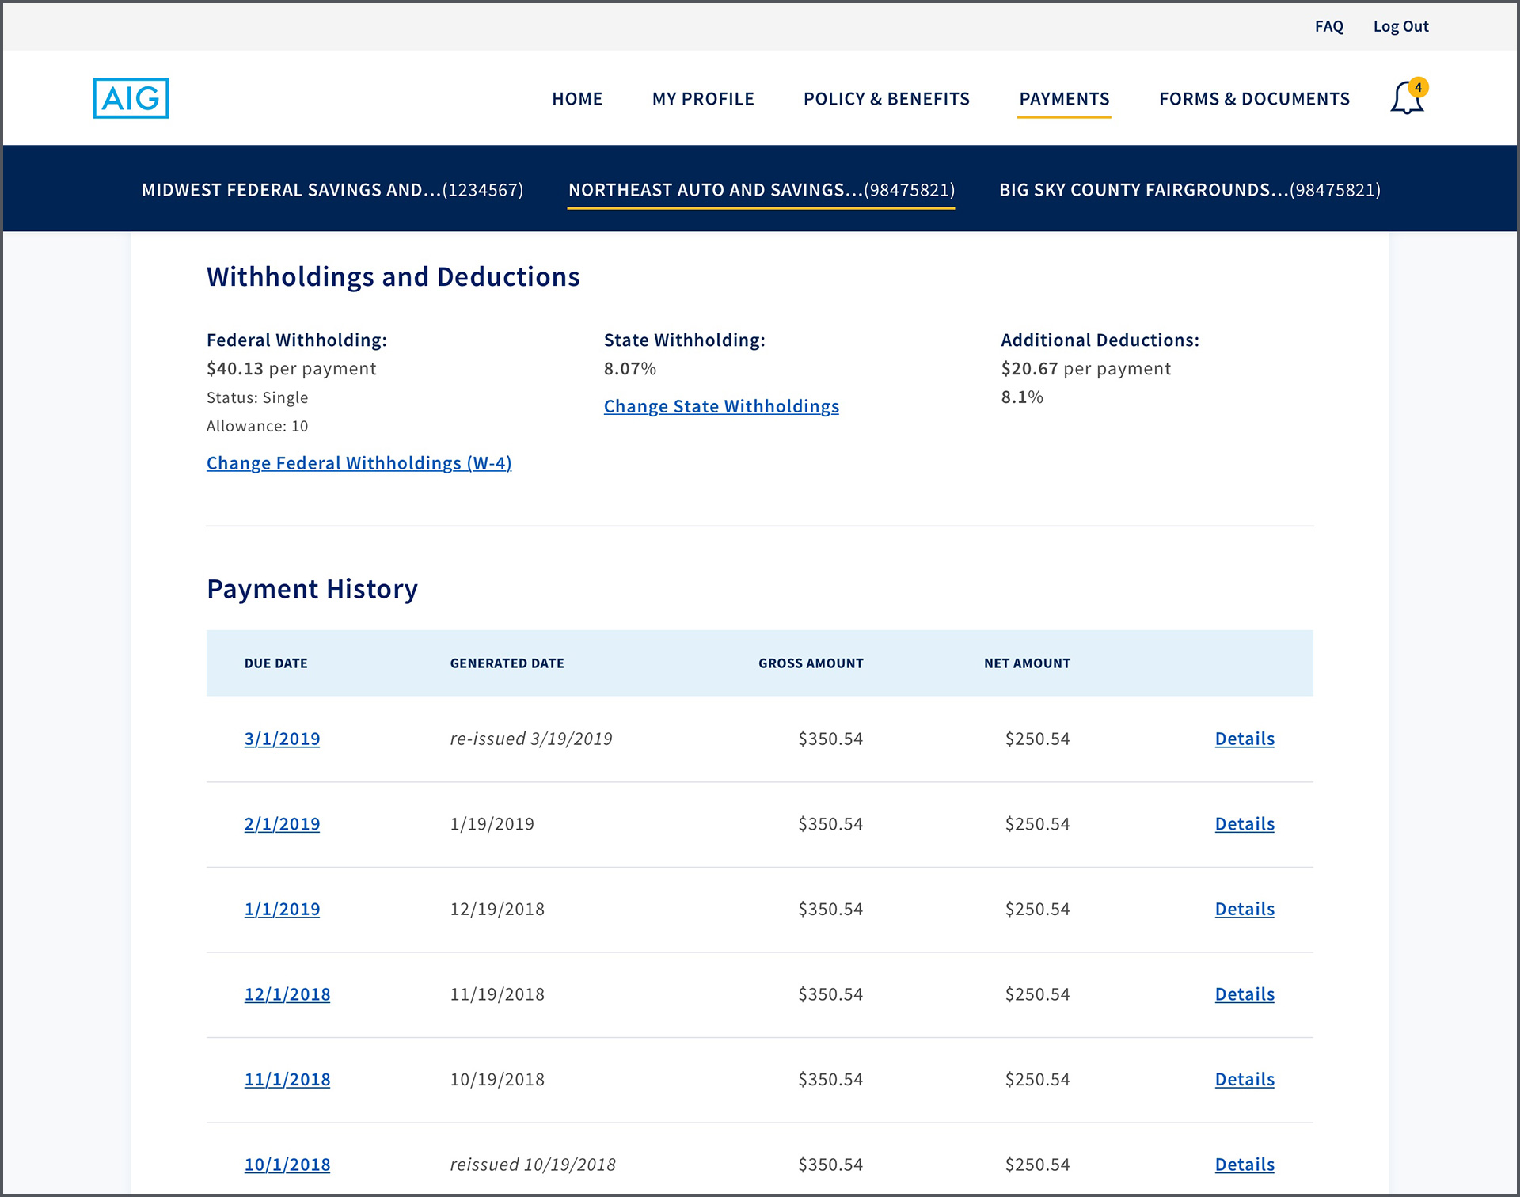Screen dimensions: 1520x1197
Task: Select the '1/19/2019' generated date cell
Action: [x=492, y=824]
